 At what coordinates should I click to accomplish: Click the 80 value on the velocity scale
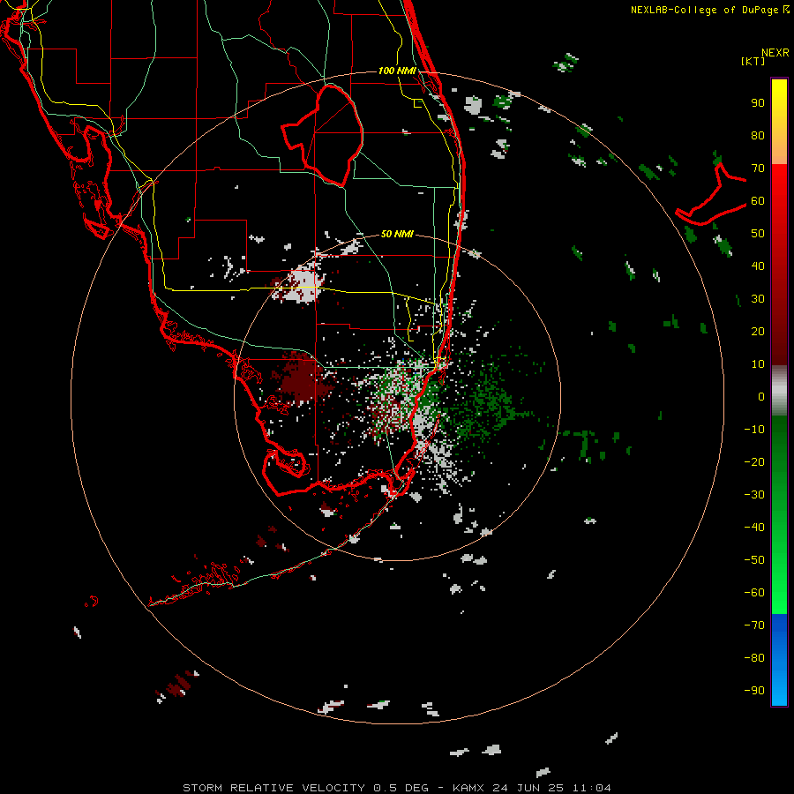coord(758,136)
